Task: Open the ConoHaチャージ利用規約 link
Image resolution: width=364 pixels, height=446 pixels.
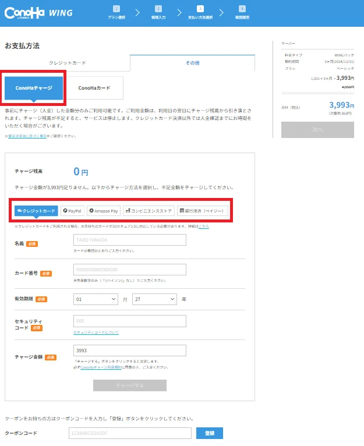Action: click(101, 367)
